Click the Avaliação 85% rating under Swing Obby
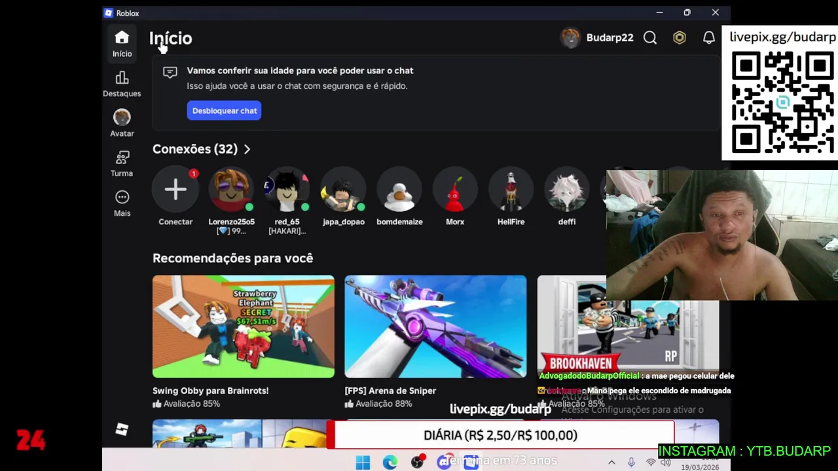 (191, 404)
